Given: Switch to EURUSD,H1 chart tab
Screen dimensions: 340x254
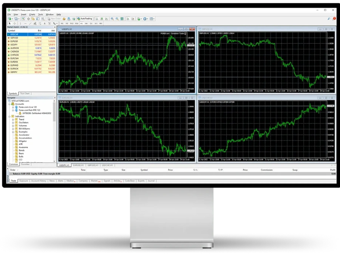Looking at the screenshot, I should point(78,165).
